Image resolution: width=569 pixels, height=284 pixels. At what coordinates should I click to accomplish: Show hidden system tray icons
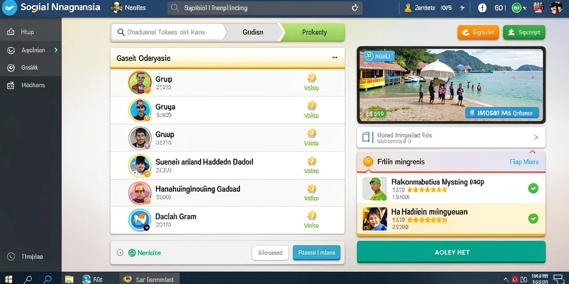pos(505,280)
